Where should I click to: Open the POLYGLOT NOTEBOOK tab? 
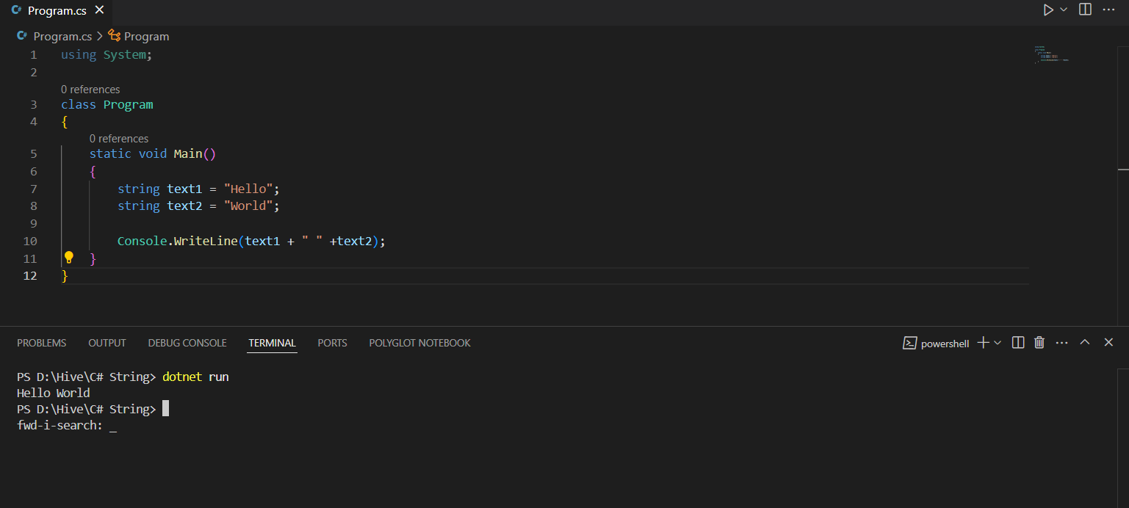point(419,343)
